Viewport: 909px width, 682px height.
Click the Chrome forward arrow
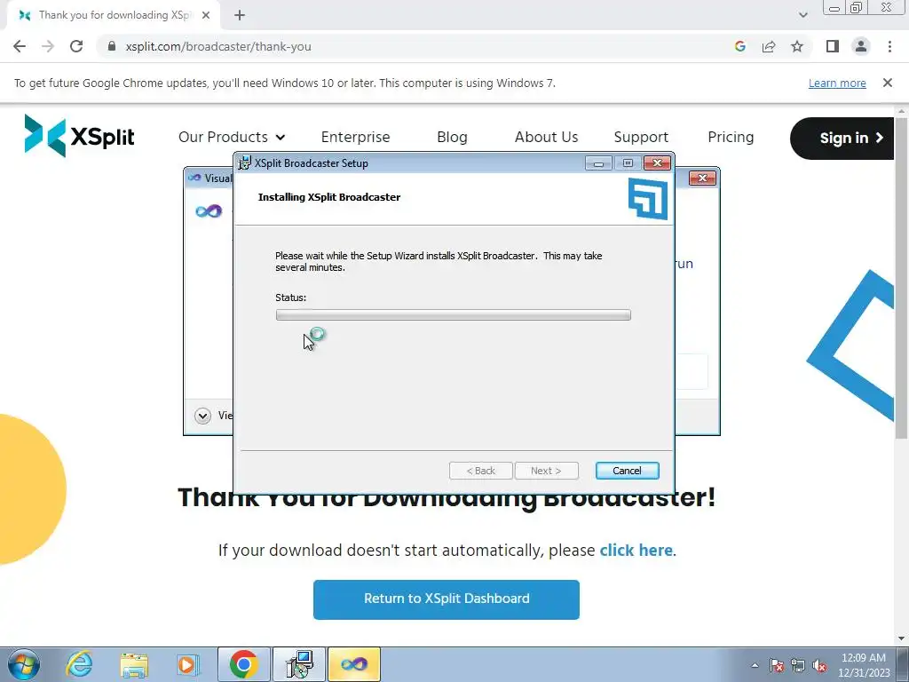pos(48,46)
